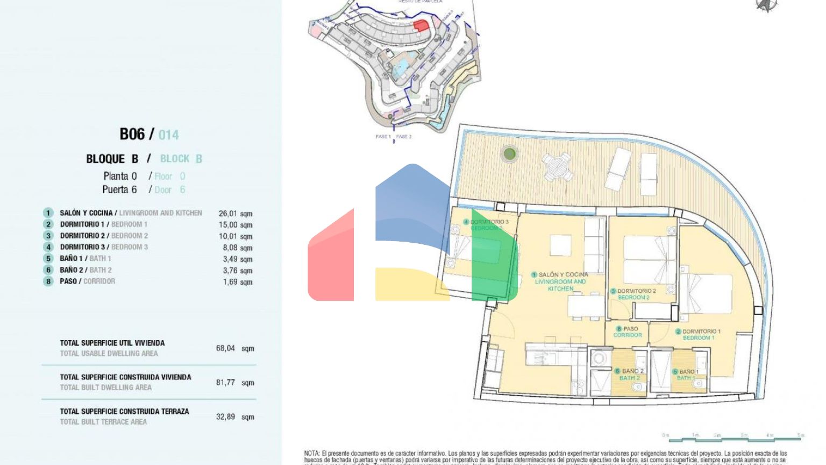Click the number 8 legend circle for Paso
Image resolution: width=826 pixels, height=465 pixels.
pos(48,281)
